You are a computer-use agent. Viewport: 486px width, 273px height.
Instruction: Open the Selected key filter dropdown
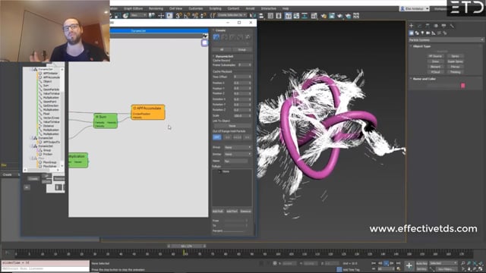click(x=443, y=263)
